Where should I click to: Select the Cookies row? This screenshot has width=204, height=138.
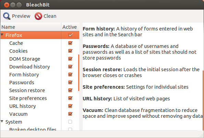40,51
